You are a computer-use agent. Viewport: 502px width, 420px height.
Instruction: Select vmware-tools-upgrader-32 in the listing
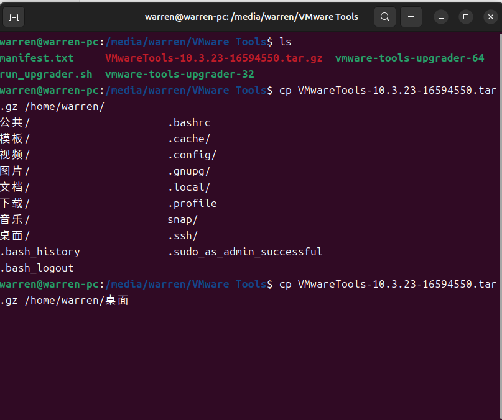point(179,75)
